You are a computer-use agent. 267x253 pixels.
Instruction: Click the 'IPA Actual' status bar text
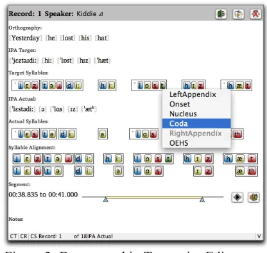pos(100,236)
